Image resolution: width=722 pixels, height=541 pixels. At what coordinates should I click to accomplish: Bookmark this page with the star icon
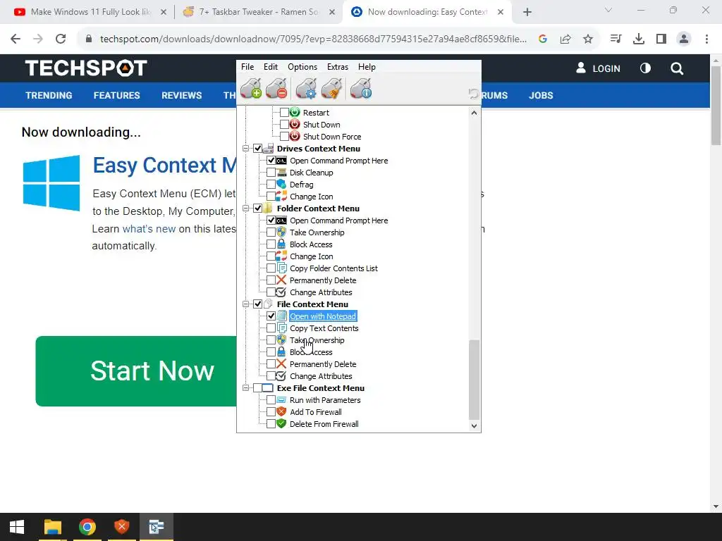pos(588,39)
